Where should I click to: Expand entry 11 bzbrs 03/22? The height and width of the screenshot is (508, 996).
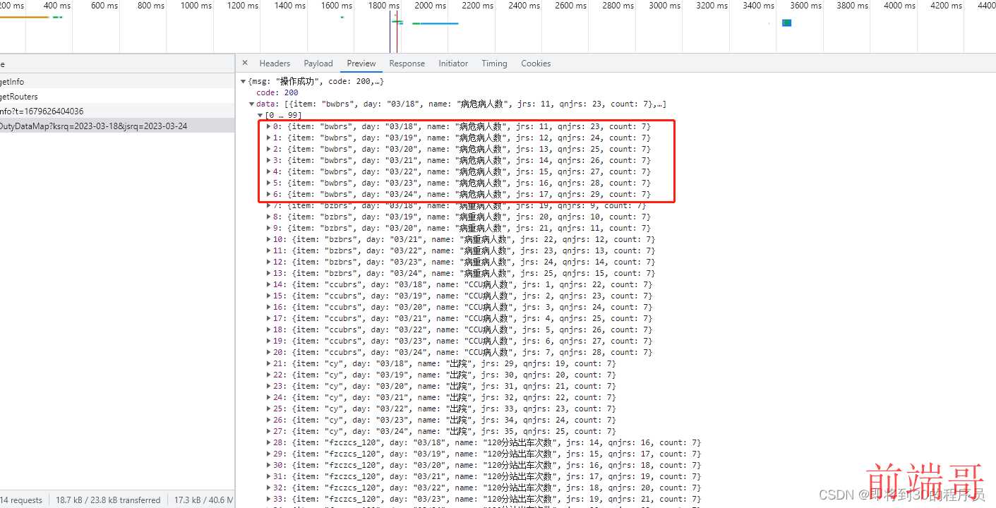pos(268,250)
